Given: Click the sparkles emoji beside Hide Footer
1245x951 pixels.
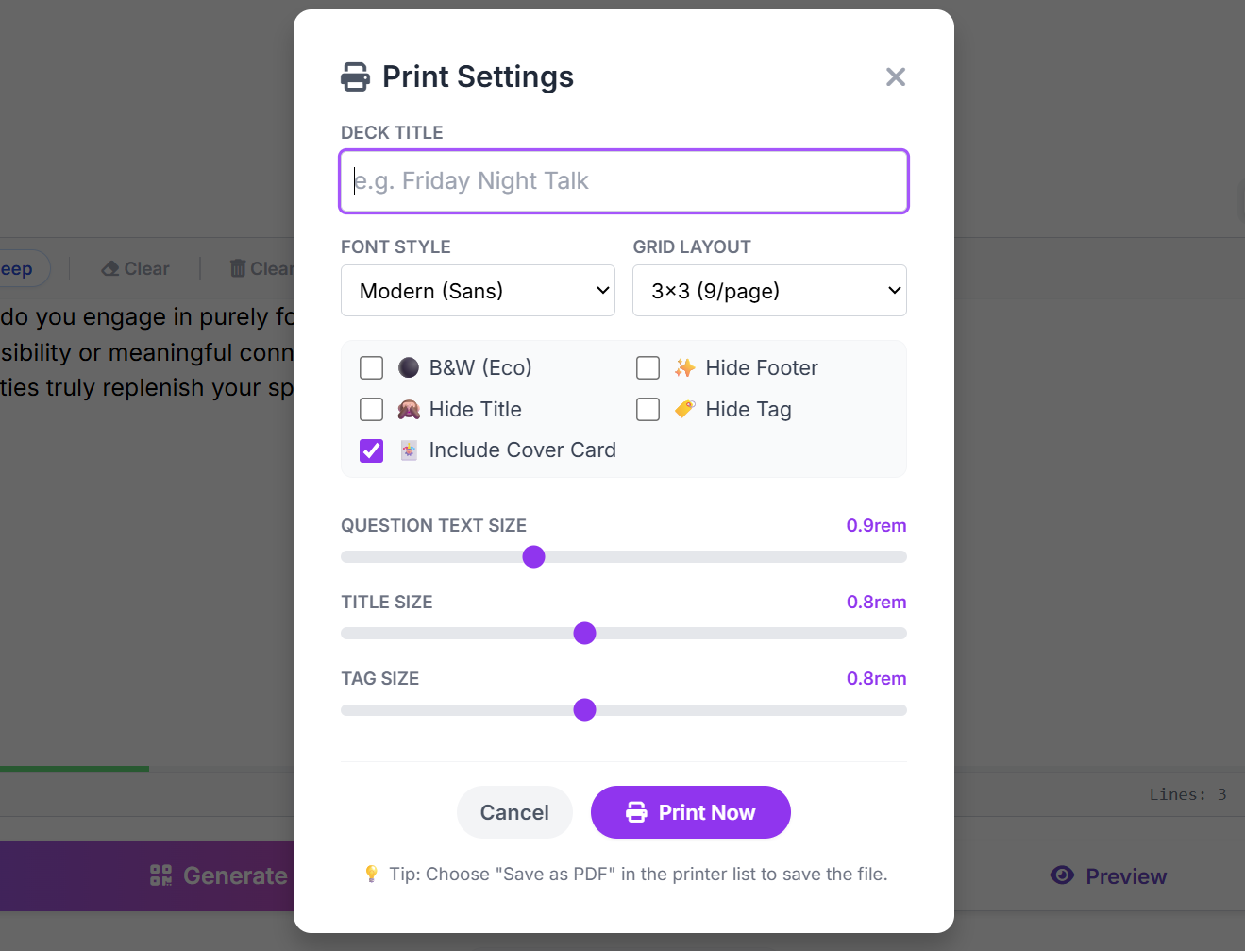Looking at the screenshot, I should [683, 367].
